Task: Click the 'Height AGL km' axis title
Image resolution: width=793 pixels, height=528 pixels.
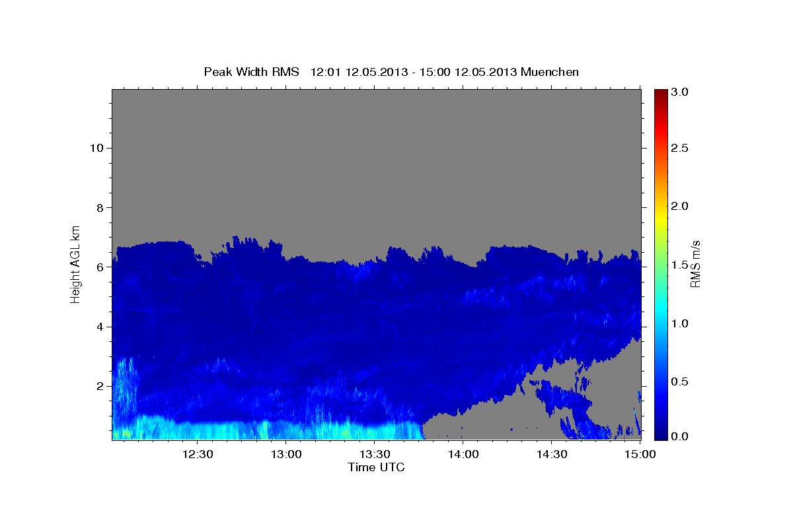Action: [75, 263]
